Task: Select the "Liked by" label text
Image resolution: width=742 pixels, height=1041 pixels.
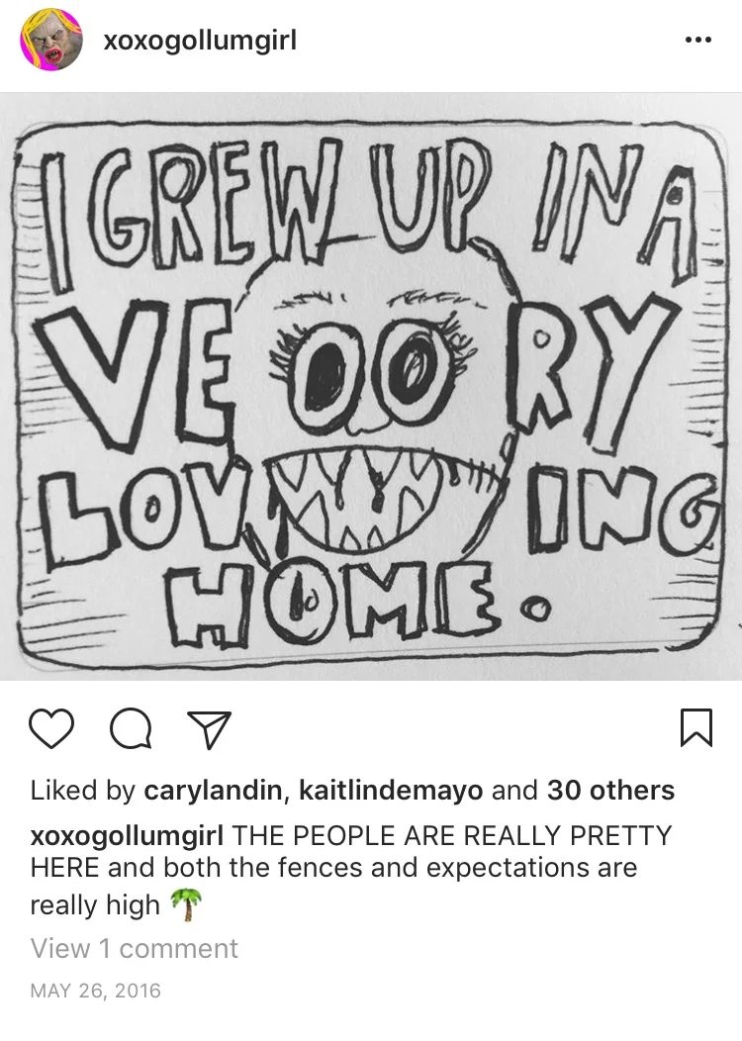Action: [83, 790]
